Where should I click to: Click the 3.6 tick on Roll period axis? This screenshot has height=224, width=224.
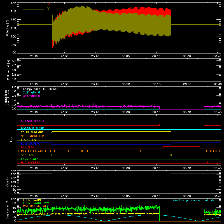click(14, 79)
